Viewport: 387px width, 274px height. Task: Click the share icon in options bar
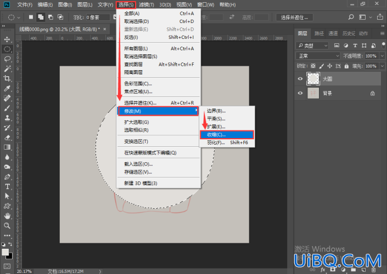(380, 17)
